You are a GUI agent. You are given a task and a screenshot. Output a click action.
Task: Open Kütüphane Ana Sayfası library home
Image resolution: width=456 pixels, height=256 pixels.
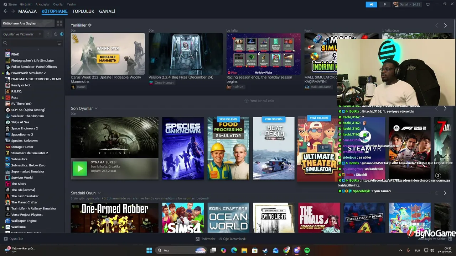tap(28, 23)
